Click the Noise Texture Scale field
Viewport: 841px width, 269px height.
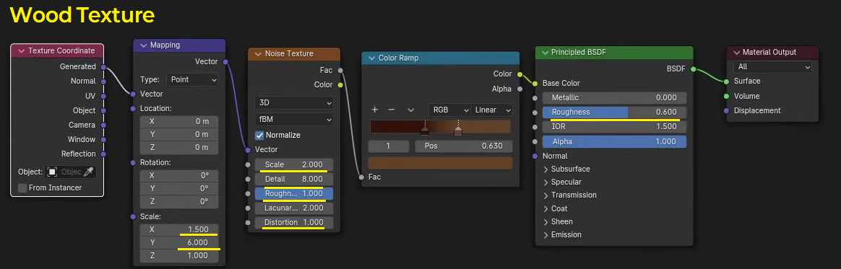[294, 164]
